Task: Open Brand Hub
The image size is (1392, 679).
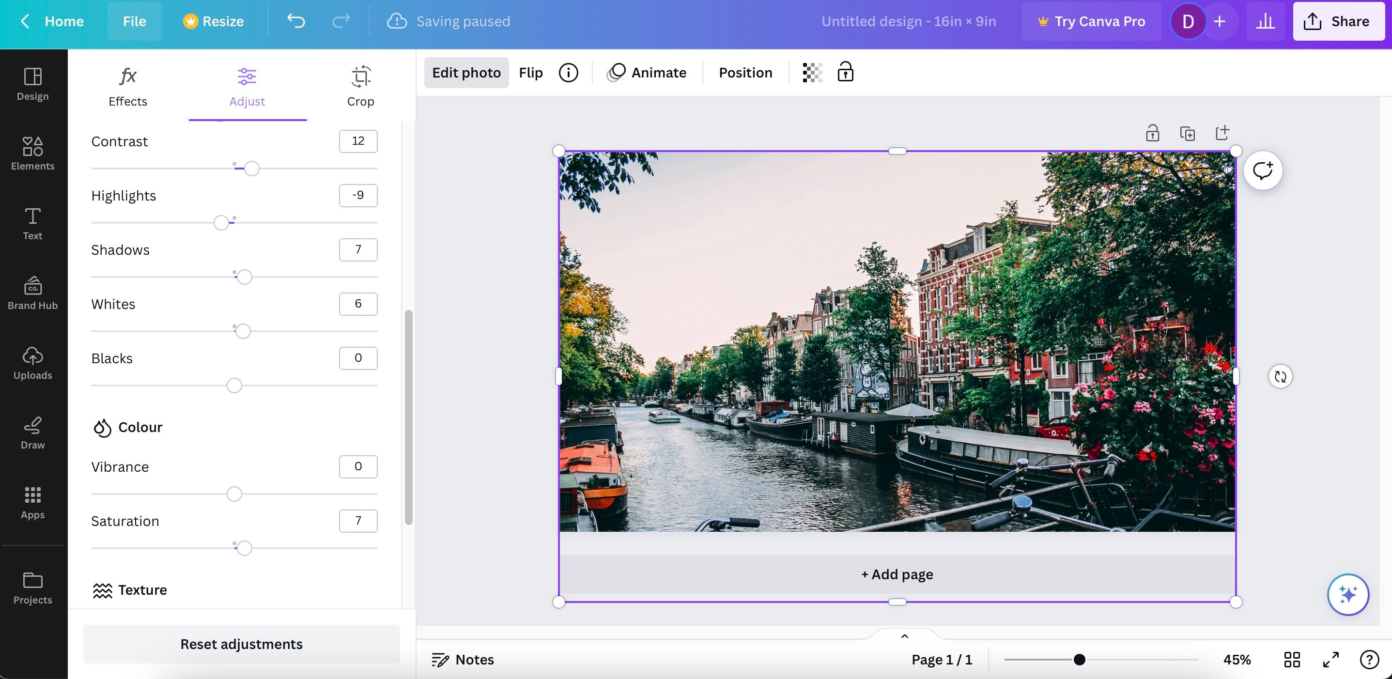Action: tap(32, 293)
